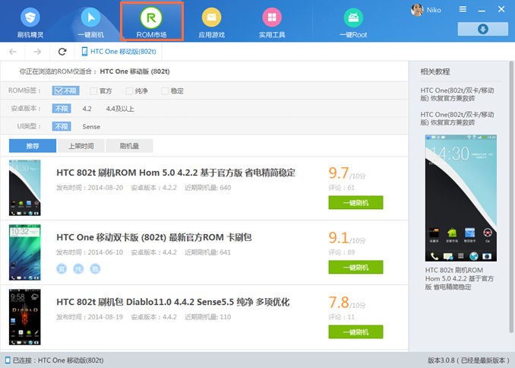
Task: Select 不限 for 安卓版本
Action: (x=62, y=109)
